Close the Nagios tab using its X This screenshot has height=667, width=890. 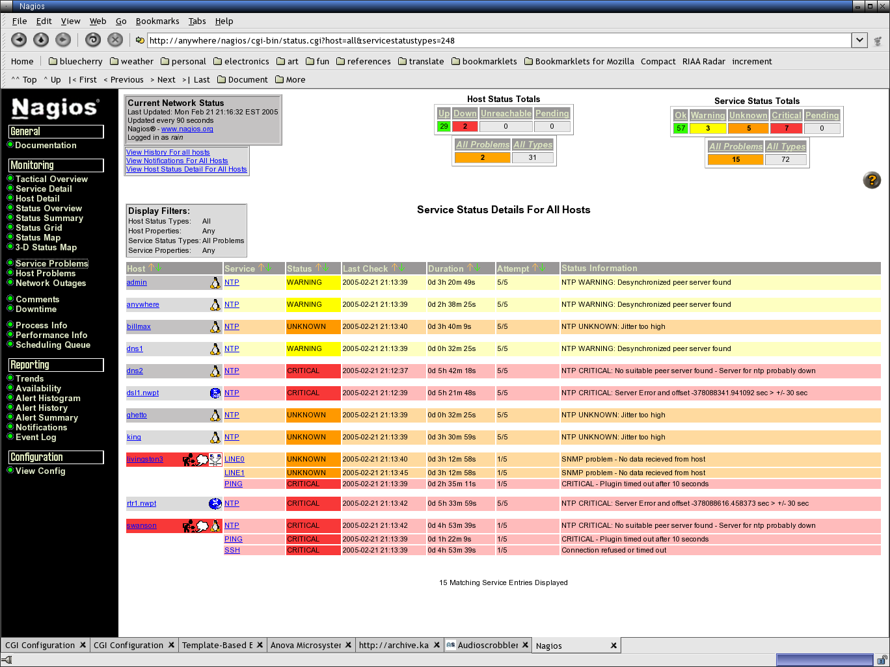pos(614,646)
